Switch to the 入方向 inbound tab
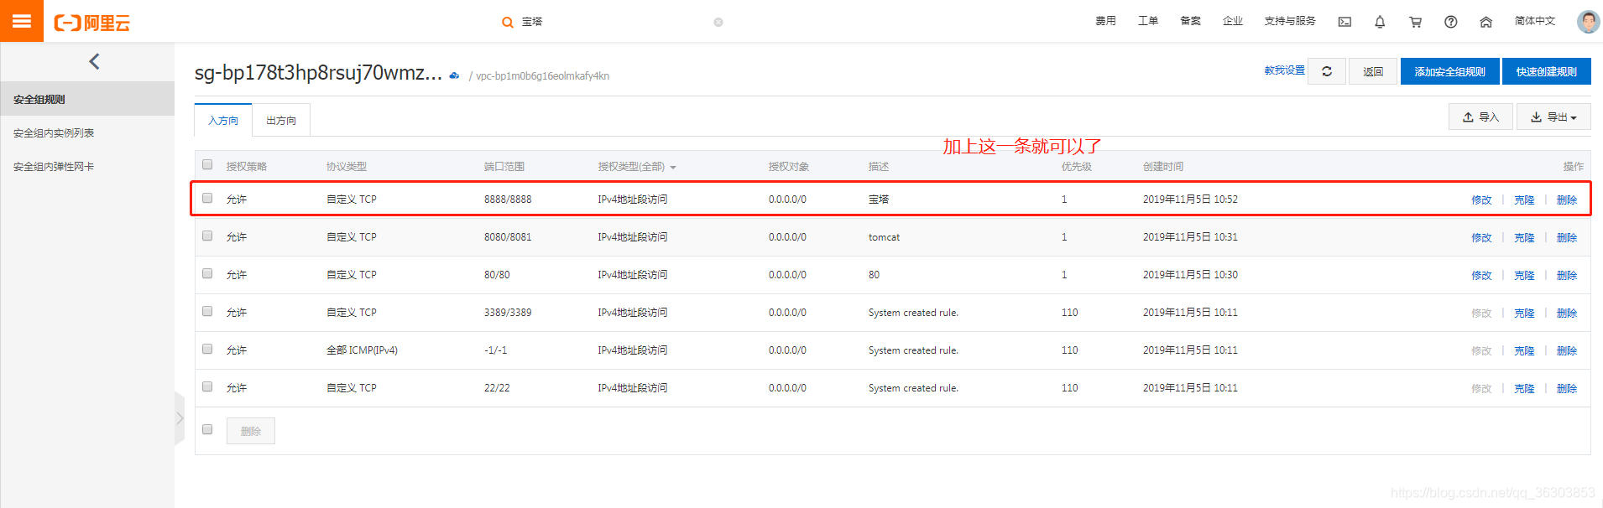 [223, 120]
